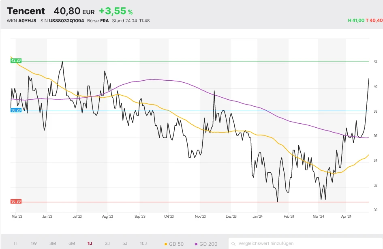Click the WKN A0YHJ8 text
This screenshot has height=249, width=383.
pos(21,21)
